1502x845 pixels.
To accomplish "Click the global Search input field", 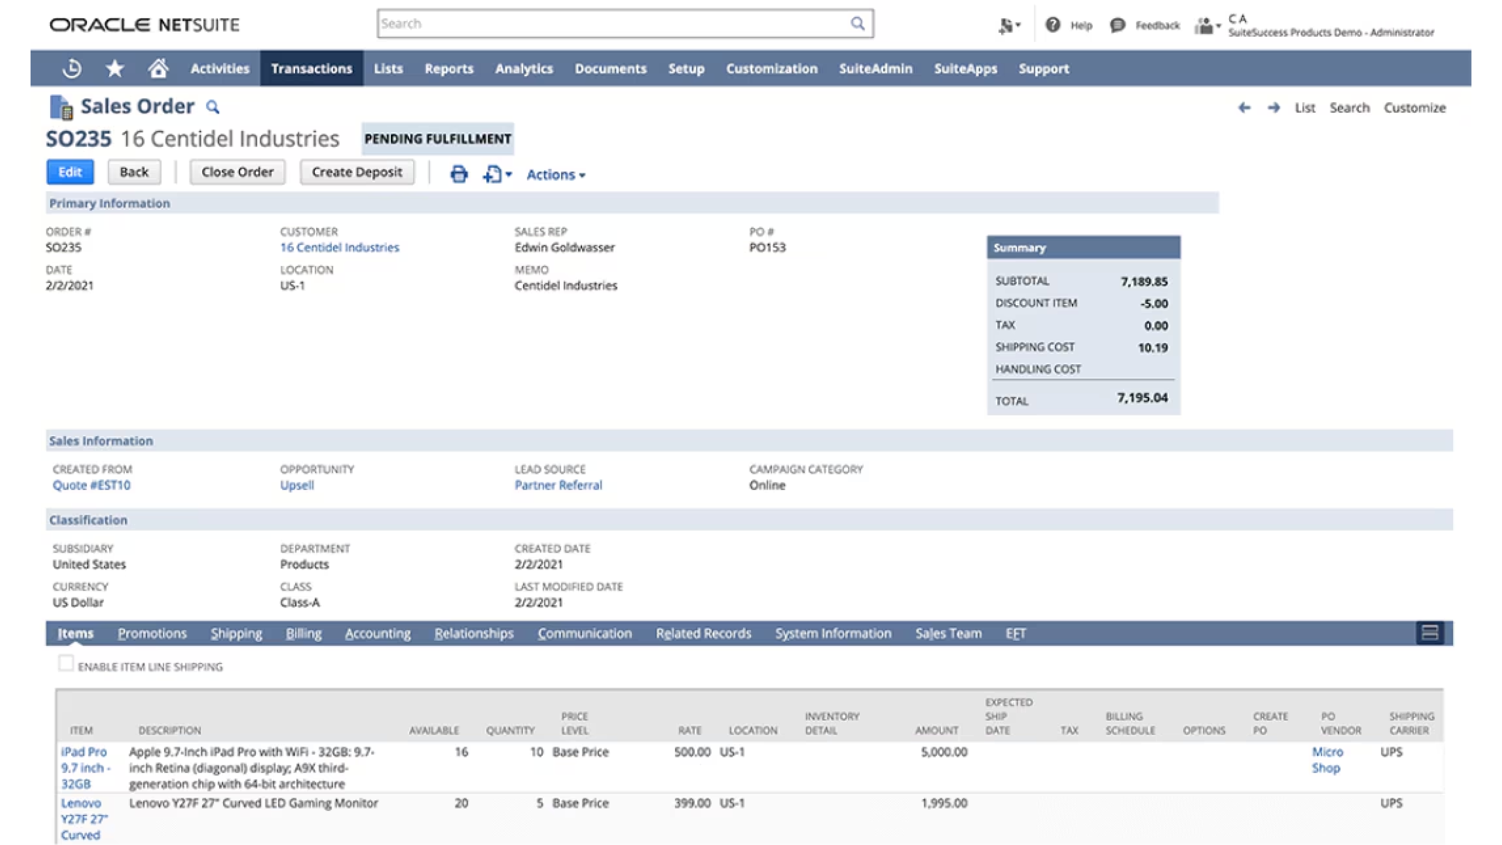I will click(612, 24).
